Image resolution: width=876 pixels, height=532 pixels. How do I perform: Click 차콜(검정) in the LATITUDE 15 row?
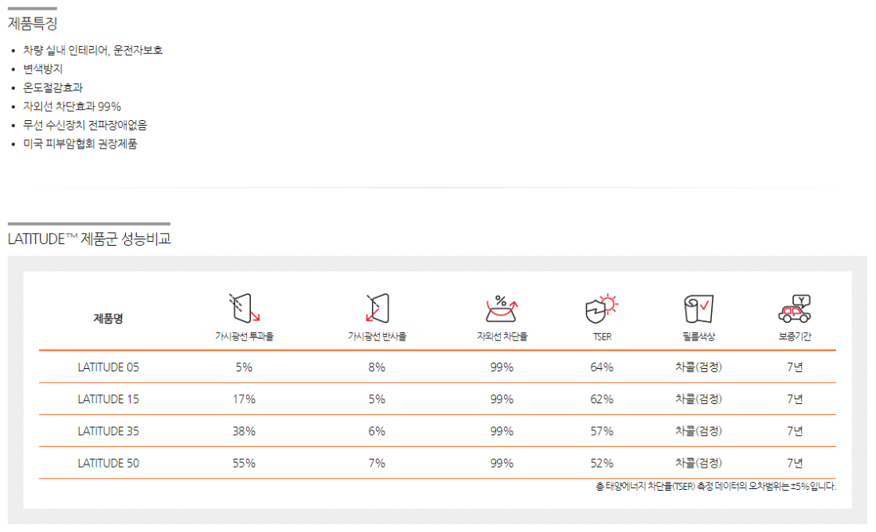pos(698,399)
